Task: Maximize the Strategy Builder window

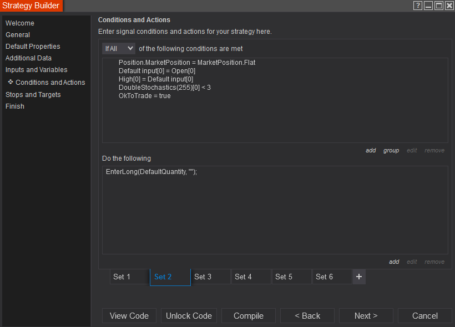Action: 439,6
